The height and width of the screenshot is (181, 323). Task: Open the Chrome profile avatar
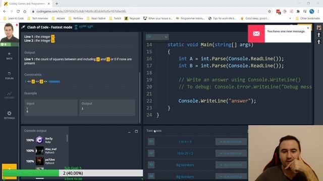[x=312, y=12]
